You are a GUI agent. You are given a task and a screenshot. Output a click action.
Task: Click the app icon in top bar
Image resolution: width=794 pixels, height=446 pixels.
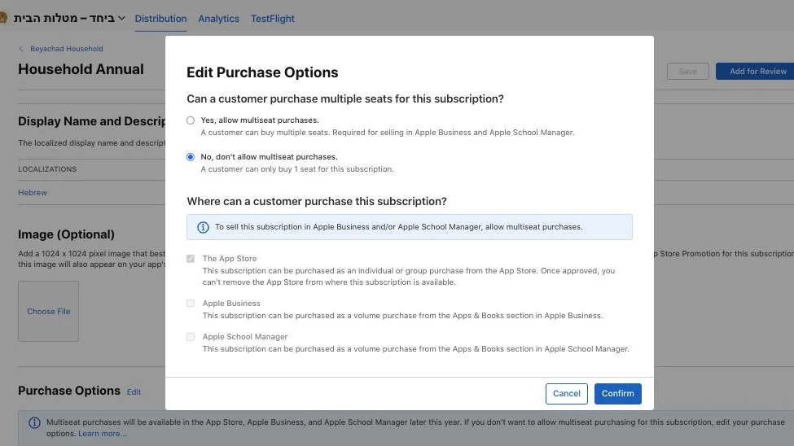[x=2, y=18]
